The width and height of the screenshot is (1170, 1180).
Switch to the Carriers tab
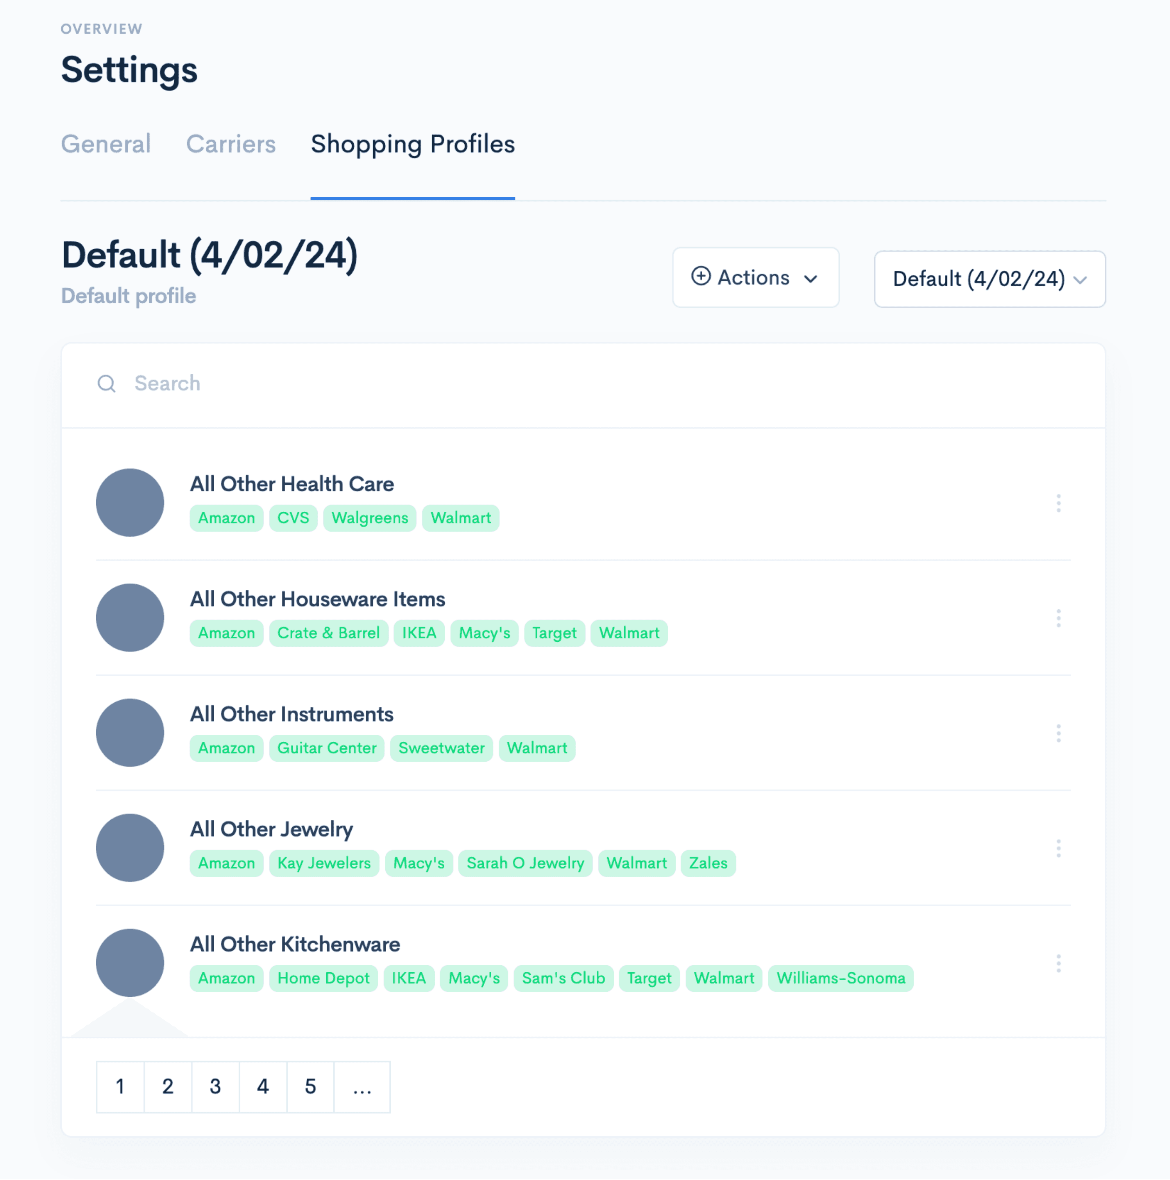230,144
